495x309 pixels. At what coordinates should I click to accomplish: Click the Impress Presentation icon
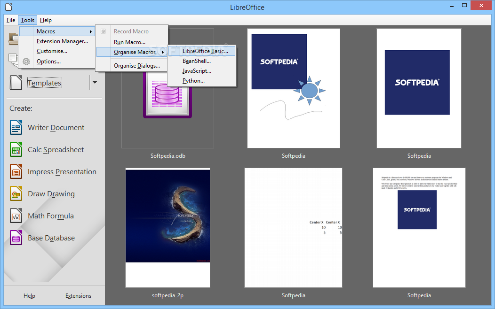click(x=16, y=172)
